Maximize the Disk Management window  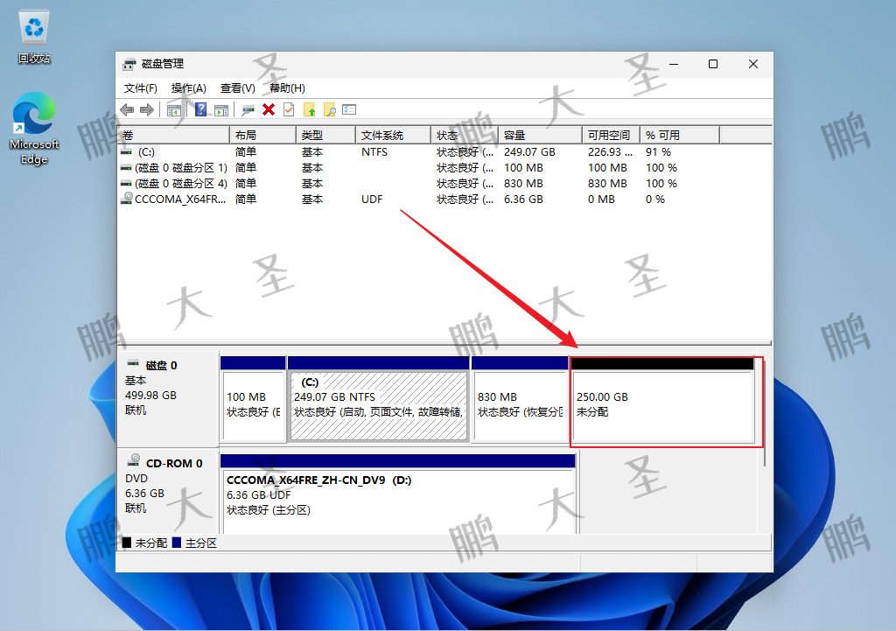(713, 64)
